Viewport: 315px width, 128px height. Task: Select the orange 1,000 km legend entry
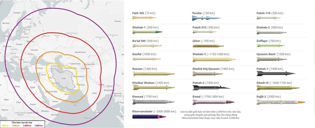tap(16, 126)
